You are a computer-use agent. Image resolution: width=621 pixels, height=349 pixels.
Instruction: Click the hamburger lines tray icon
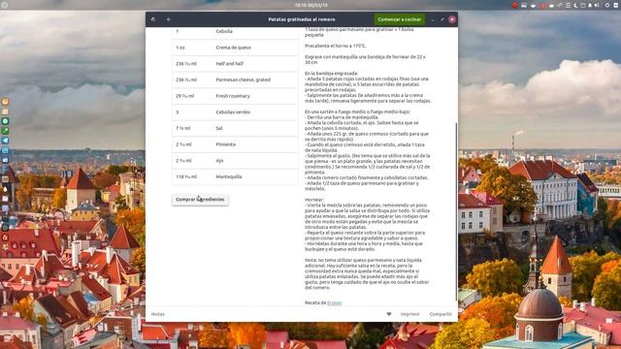click(x=568, y=5)
